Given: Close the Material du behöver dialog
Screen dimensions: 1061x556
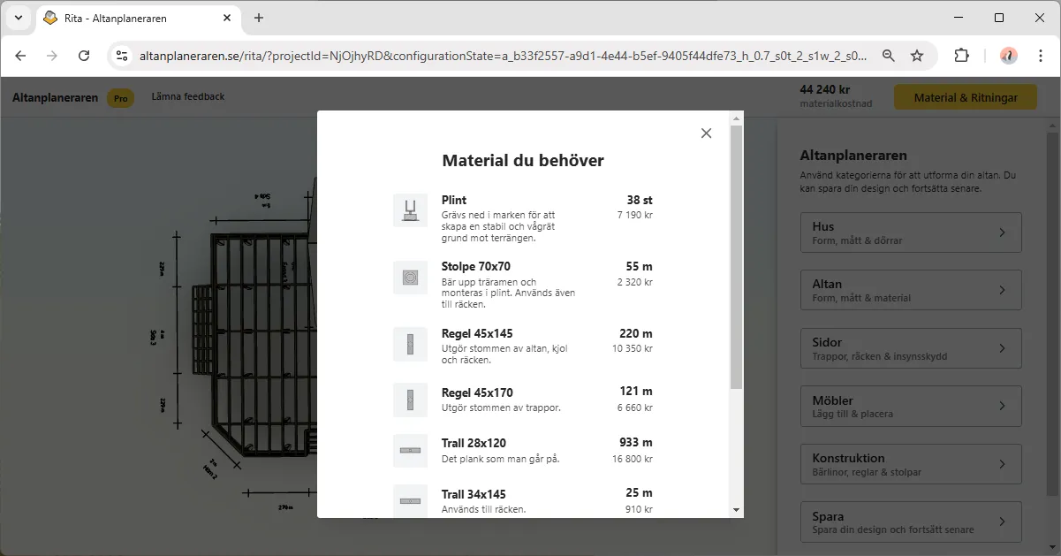Looking at the screenshot, I should coord(706,133).
